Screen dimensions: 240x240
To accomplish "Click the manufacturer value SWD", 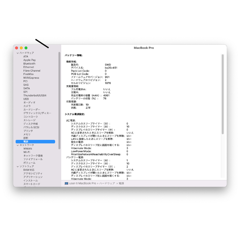I will click(108, 64).
